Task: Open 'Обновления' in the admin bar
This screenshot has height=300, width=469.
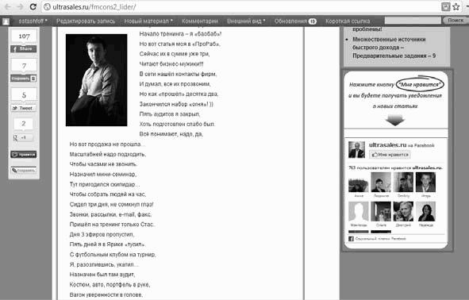Action: tap(290, 21)
